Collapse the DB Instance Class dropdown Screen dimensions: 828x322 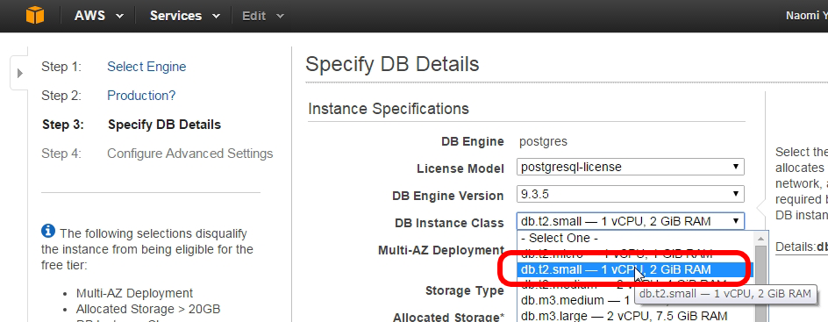point(631,221)
